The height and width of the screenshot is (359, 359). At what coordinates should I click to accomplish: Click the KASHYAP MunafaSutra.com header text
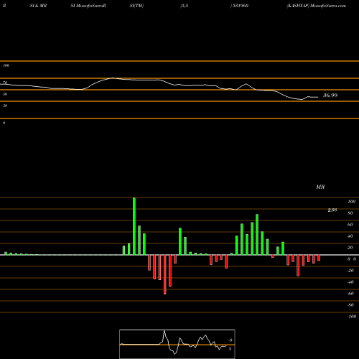tap(316, 6)
